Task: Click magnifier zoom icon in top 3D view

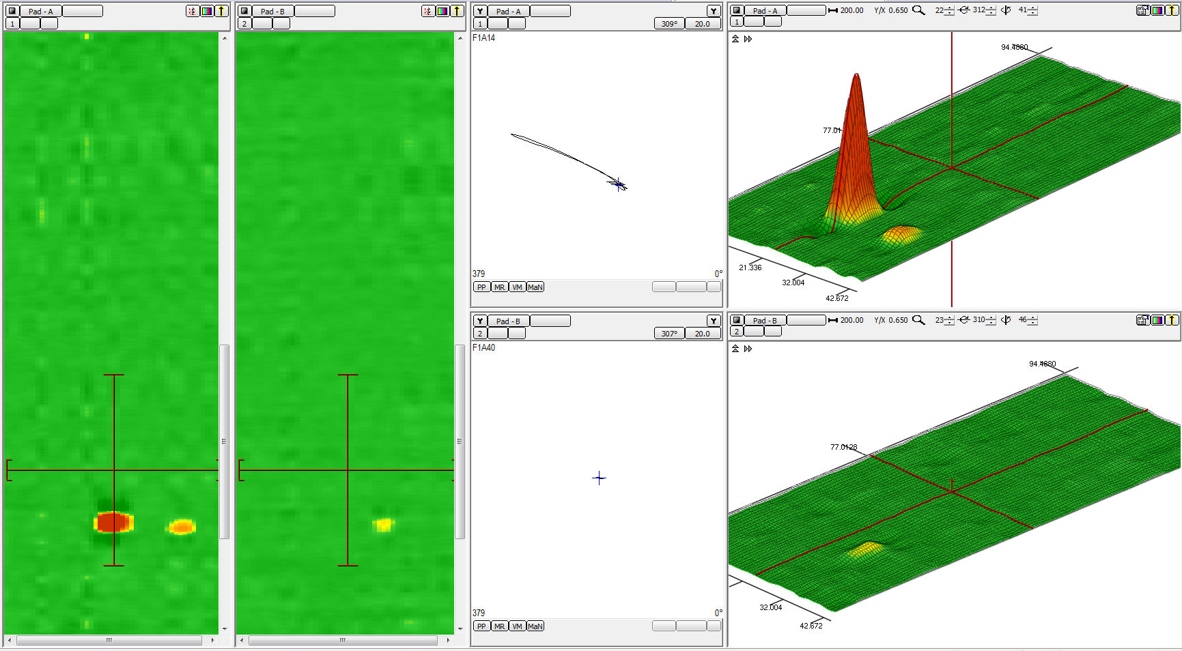Action: (918, 10)
